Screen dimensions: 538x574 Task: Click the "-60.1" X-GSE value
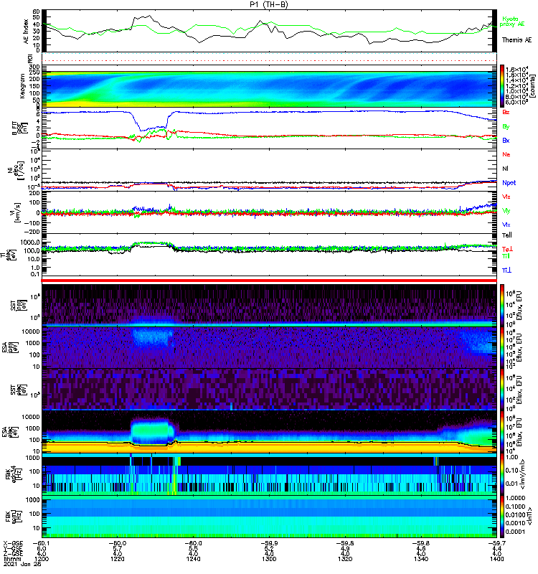point(42,543)
